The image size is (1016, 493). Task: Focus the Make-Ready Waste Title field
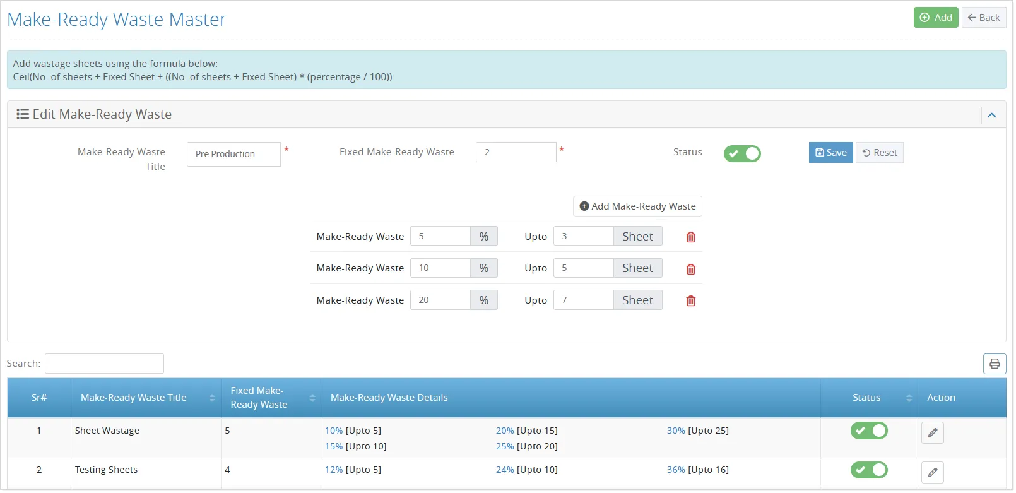pyautogui.click(x=233, y=154)
